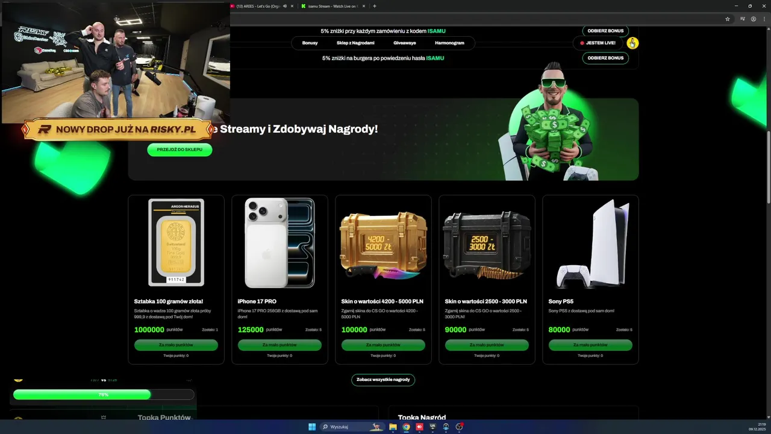Open Sklep z Nagrodami menu item
This screenshot has height=434, width=771.
point(355,43)
